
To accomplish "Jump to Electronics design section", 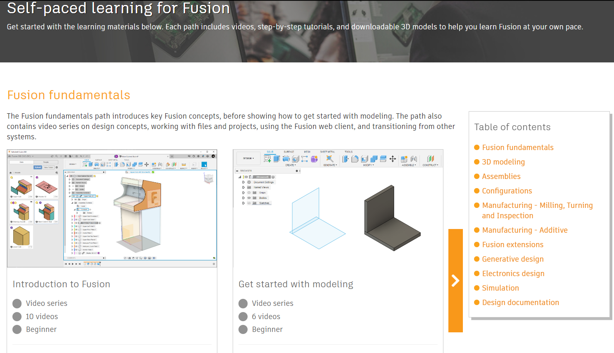I will click(513, 274).
